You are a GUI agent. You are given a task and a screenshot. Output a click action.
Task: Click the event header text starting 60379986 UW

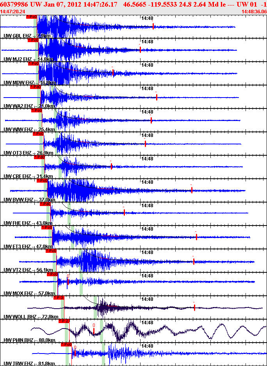click(133, 5)
